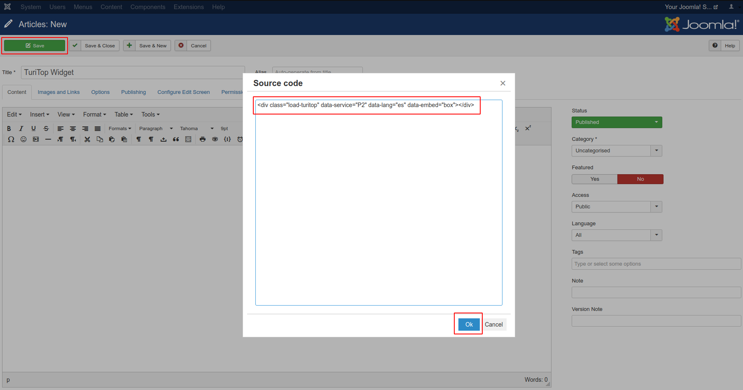Insert a horizontal line

[x=48, y=139]
